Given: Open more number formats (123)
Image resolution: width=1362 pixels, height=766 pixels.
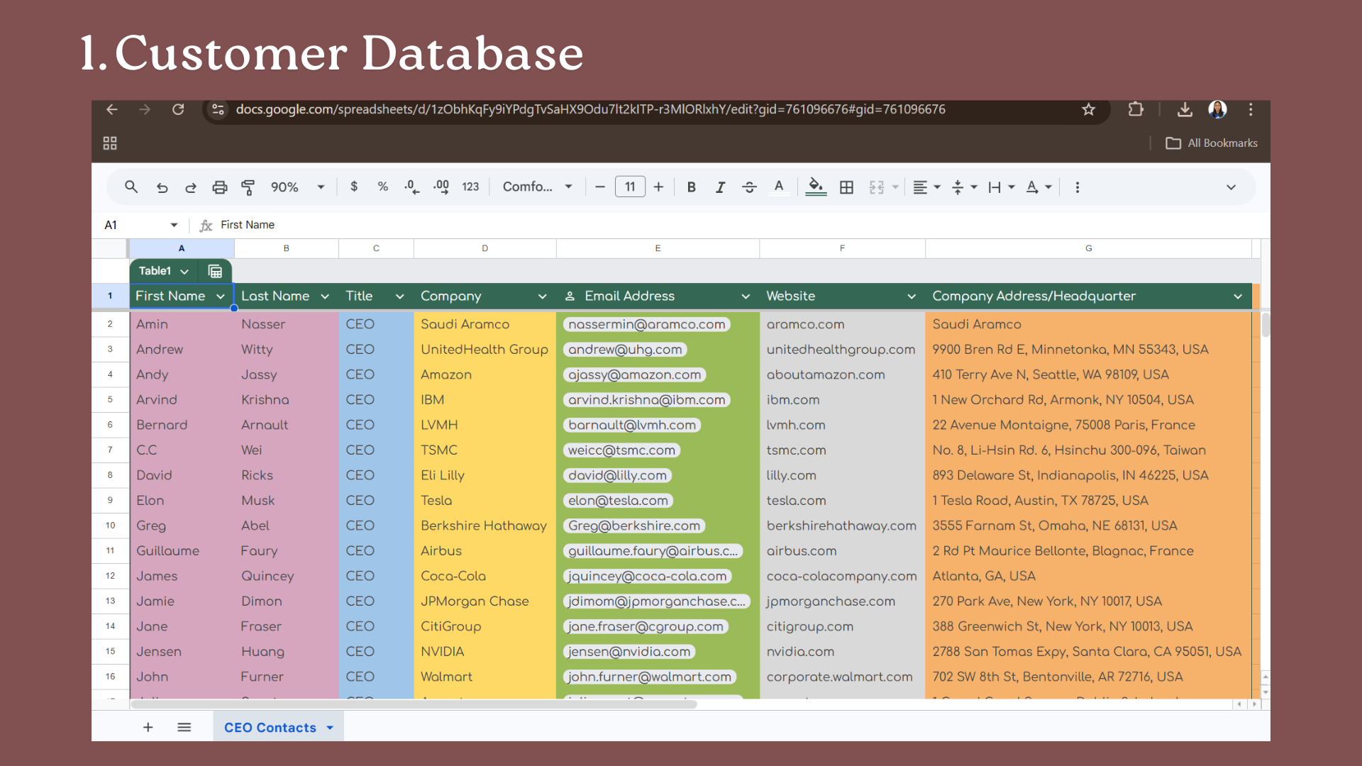Looking at the screenshot, I should pyautogui.click(x=470, y=187).
